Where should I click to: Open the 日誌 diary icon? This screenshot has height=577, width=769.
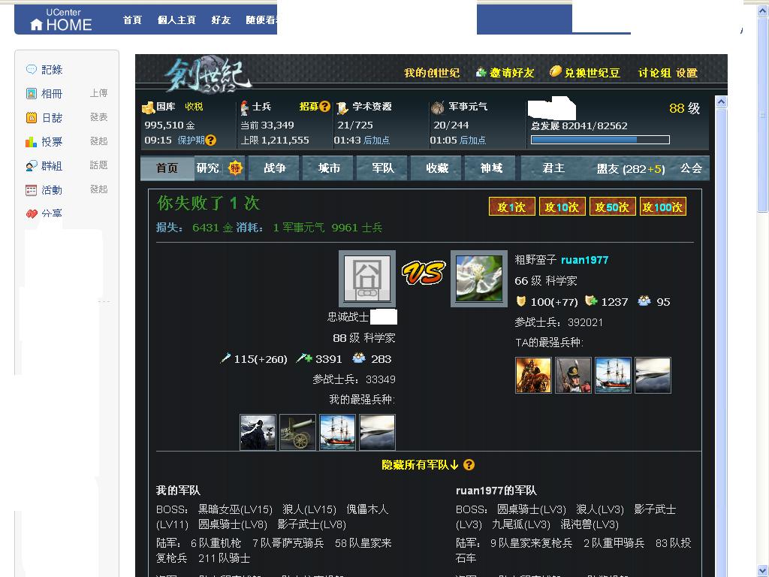click(x=32, y=117)
